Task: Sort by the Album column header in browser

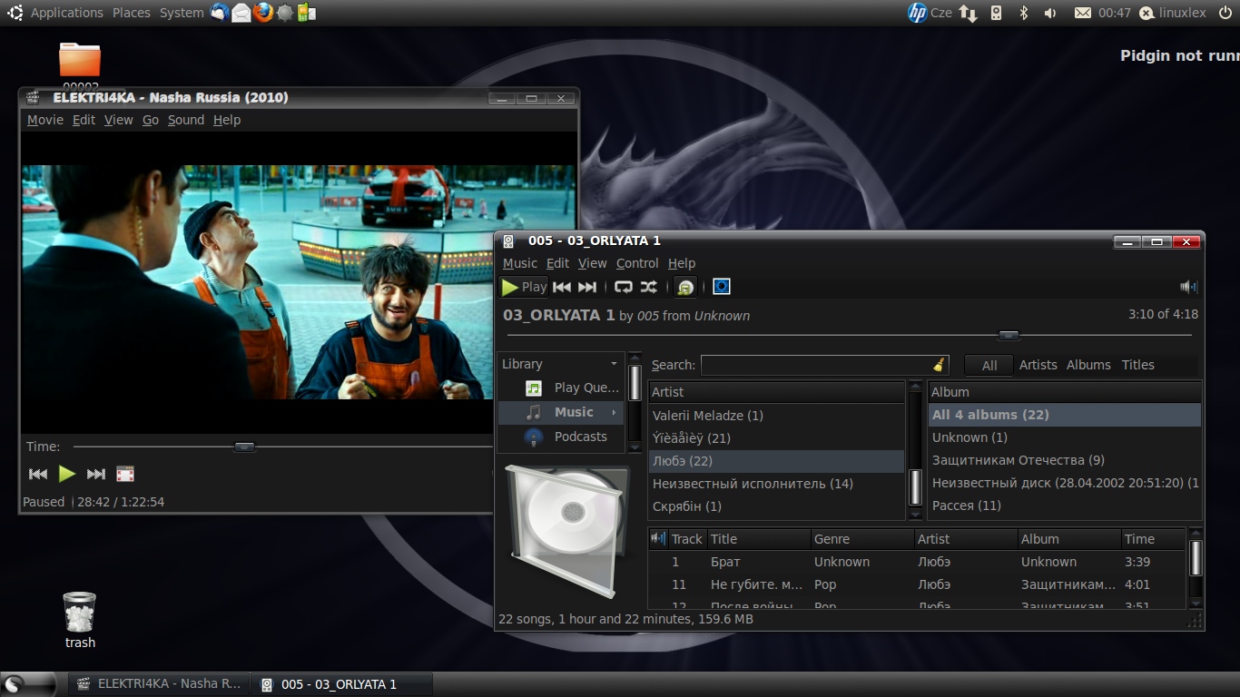Action: click(1065, 392)
